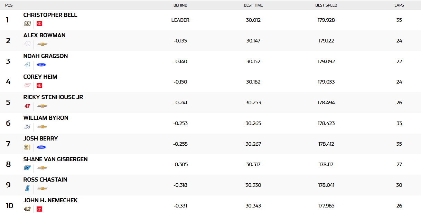Image resolution: width=421 pixels, height=213 pixels.
Task: Click the Ross Chastain driver name
Action: coord(45,180)
